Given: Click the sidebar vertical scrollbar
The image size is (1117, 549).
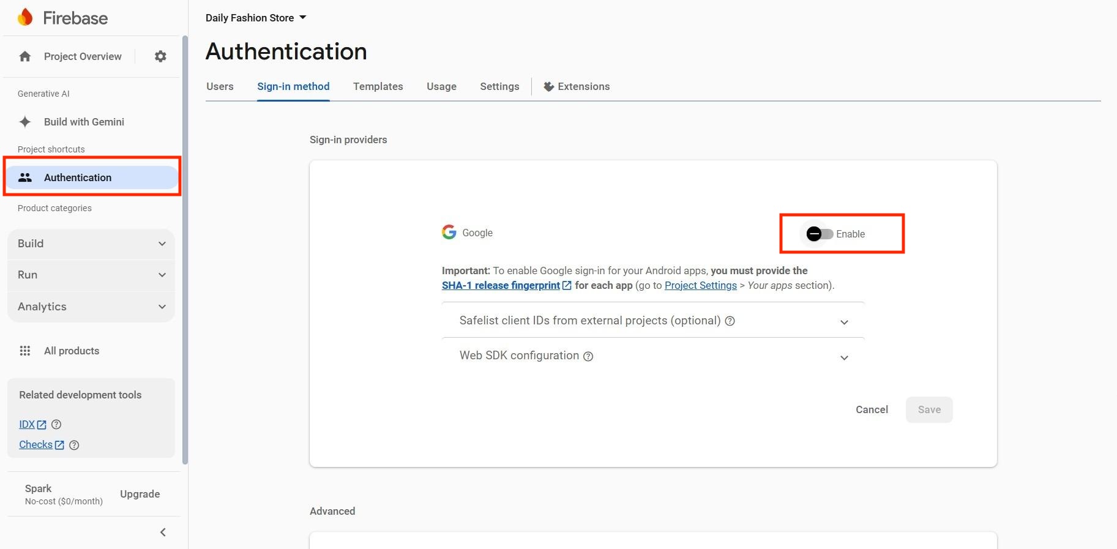Looking at the screenshot, I should (x=185, y=250).
